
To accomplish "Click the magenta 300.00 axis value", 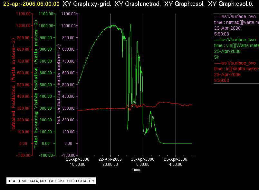I will tap(68, 108).
